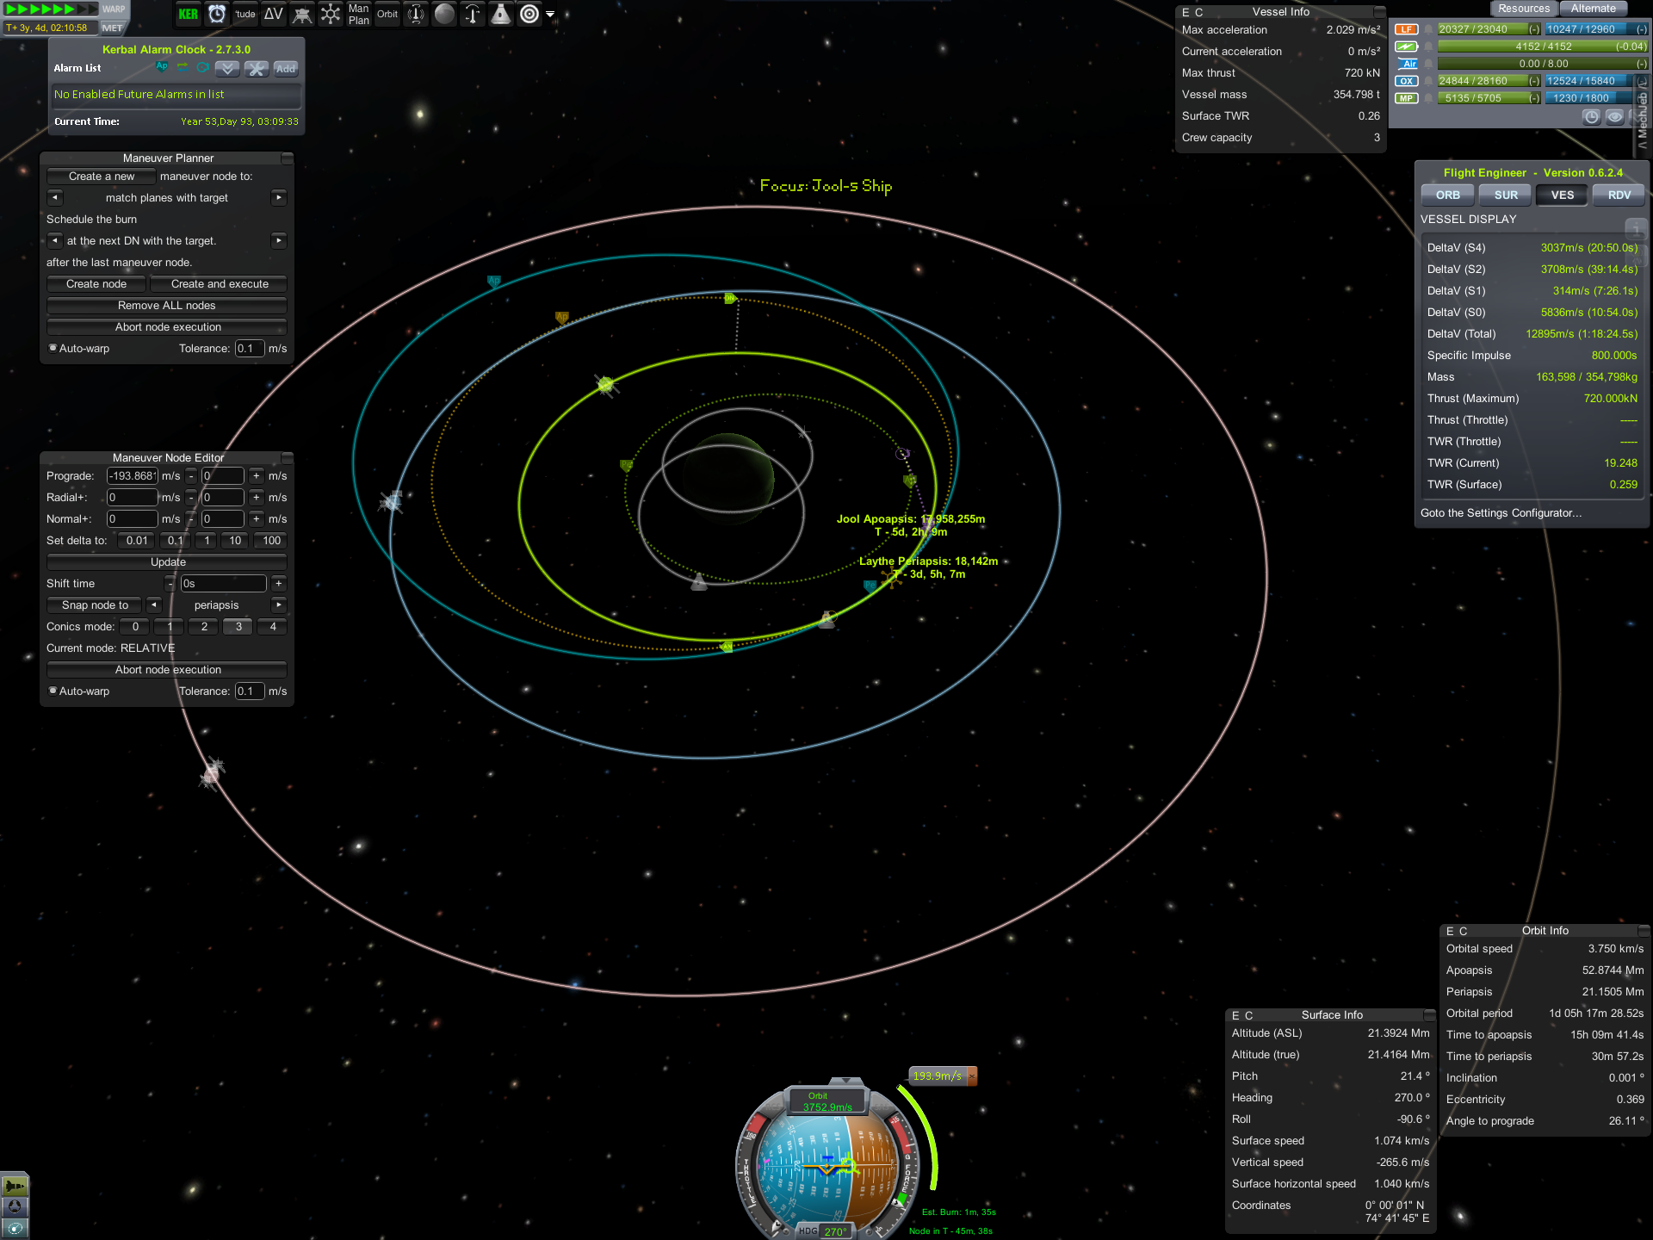Viewport: 1653px width, 1240px height.
Task: Click left arrow beside 'match planes with target'
Action: click(55, 197)
